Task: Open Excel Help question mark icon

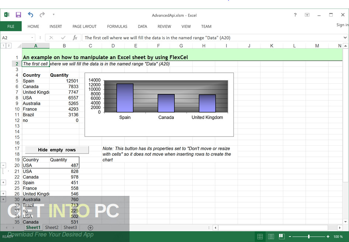Action: pyautogui.click(x=295, y=15)
